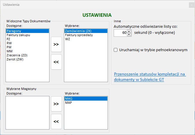Move selected warehouse to Wybrane list
This screenshot has width=195, height=135.
56,106
